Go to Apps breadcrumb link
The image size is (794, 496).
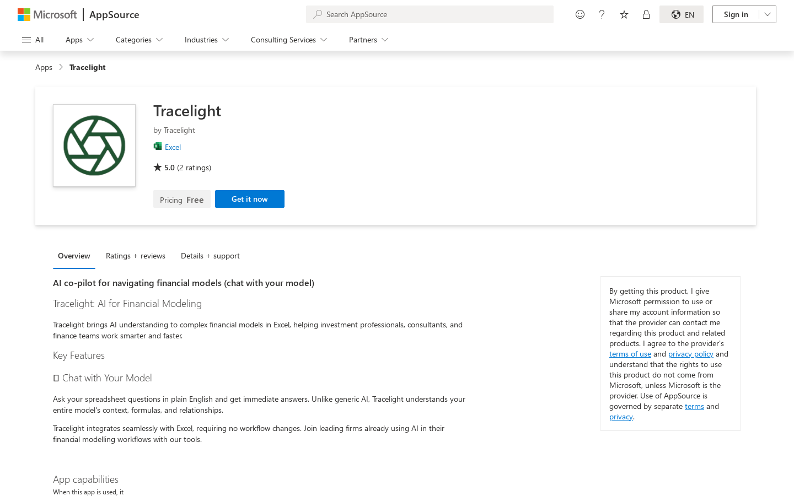tap(44, 67)
